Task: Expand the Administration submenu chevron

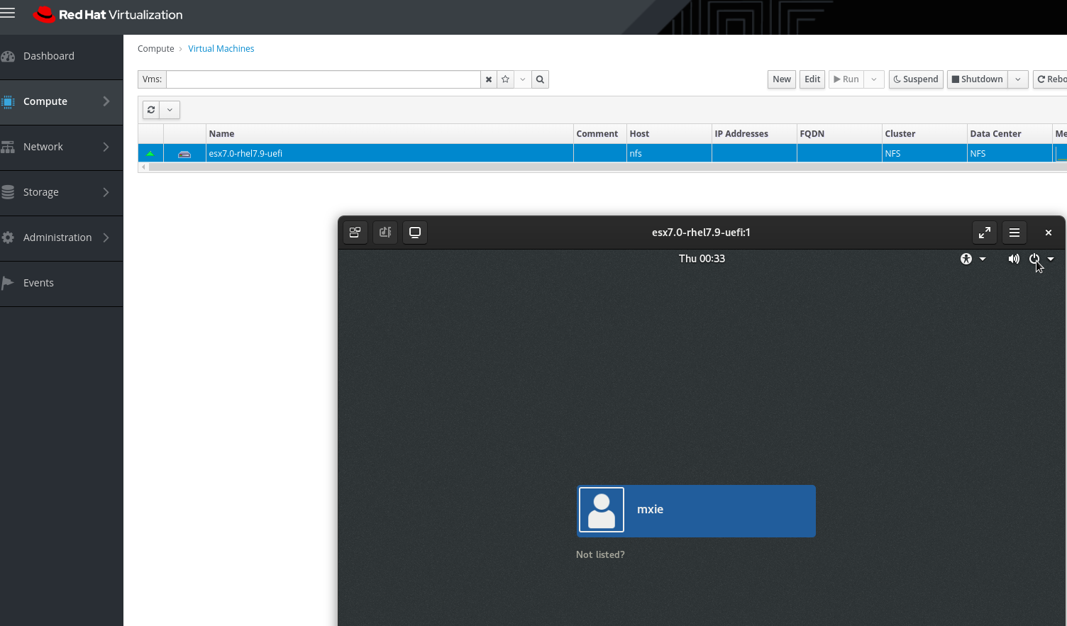Action: coord(106,237)
